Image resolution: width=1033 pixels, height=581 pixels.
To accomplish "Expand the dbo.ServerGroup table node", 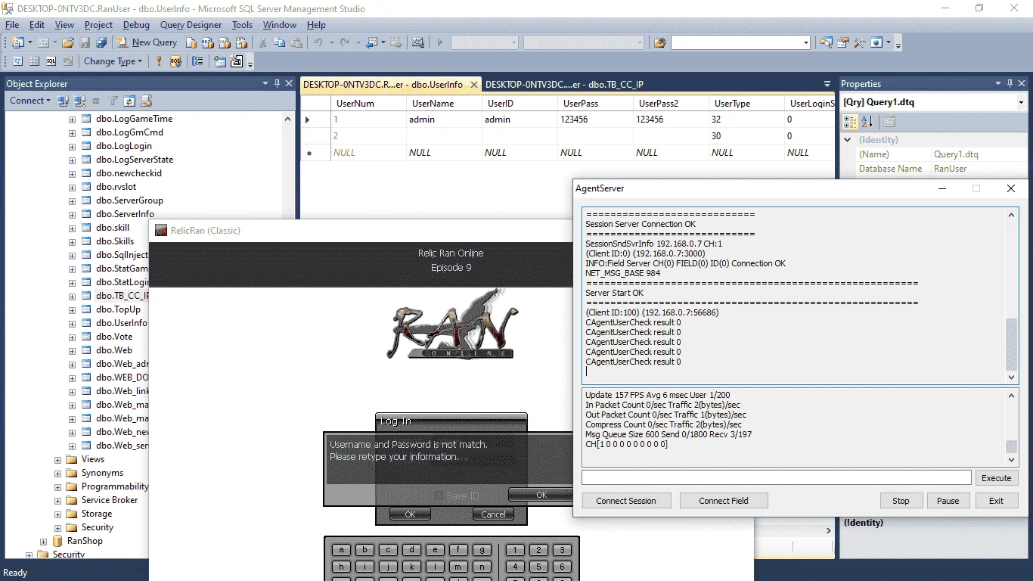I will pos(72,200).
